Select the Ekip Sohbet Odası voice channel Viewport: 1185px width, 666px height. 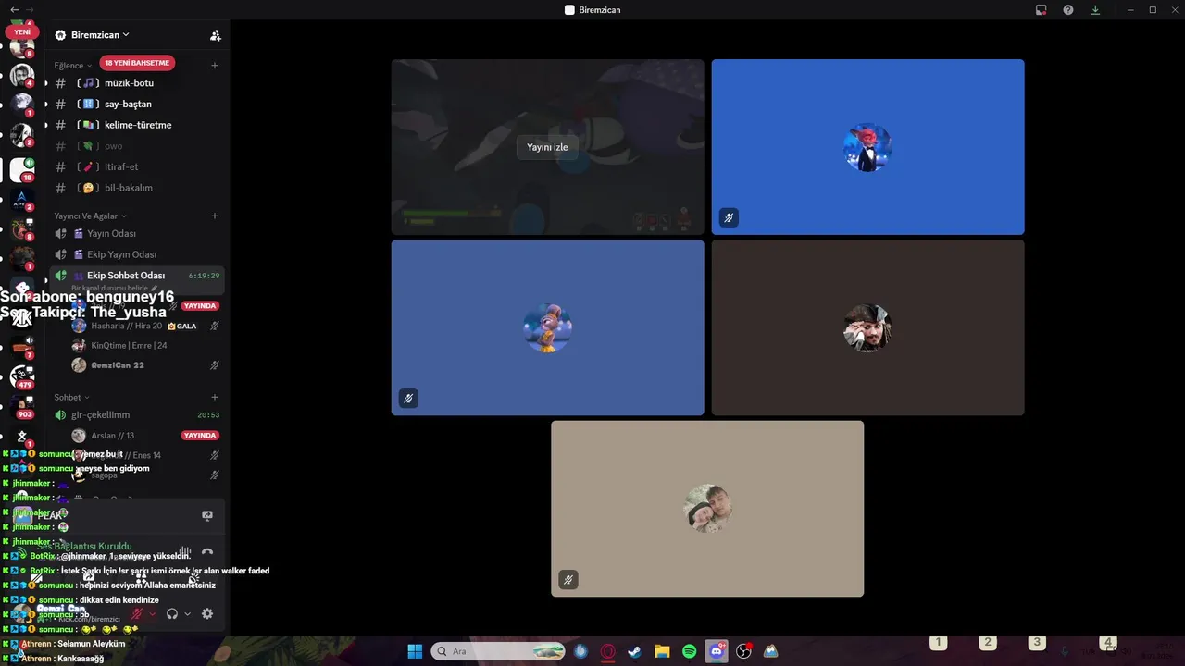tap(136, 276)
